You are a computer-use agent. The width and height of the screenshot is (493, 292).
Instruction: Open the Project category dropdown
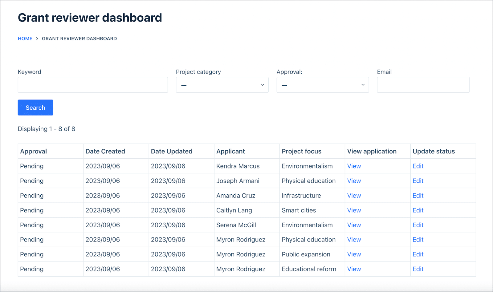click(x=222, y=85)
